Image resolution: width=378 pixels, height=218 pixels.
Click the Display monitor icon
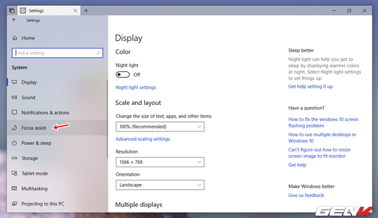tap(14, 82)
